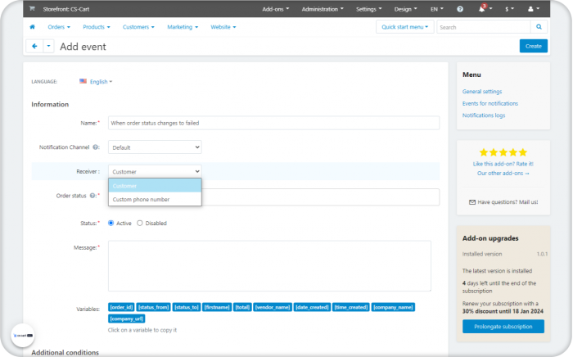
Task: Open the EN language switcher
Action: point(436,9)
